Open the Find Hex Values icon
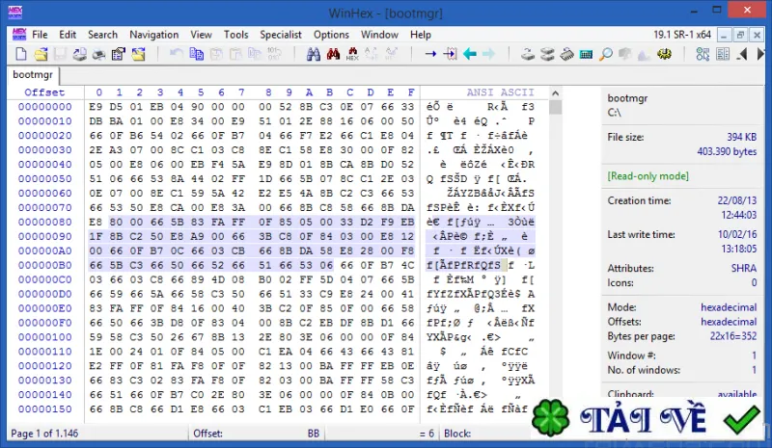This screenshot has height=448, width=772. 352,54
